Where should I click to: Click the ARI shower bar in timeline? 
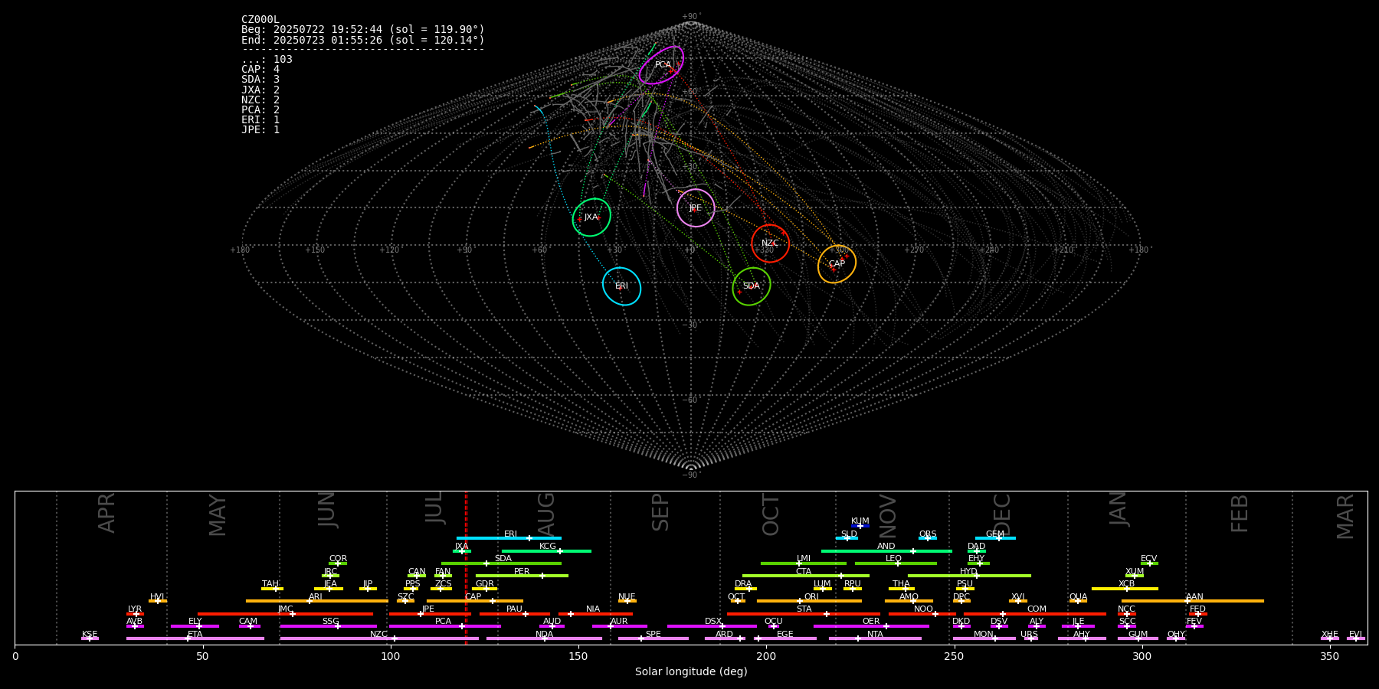tap(317, 601)
